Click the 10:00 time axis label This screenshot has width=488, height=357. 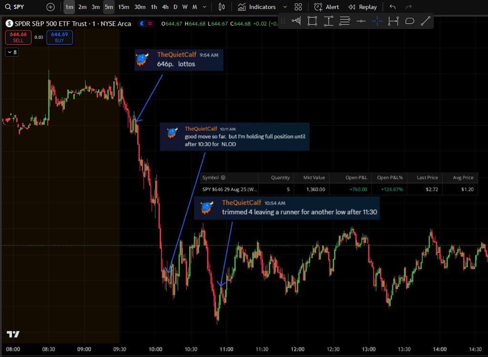click(x=155, y=349)
